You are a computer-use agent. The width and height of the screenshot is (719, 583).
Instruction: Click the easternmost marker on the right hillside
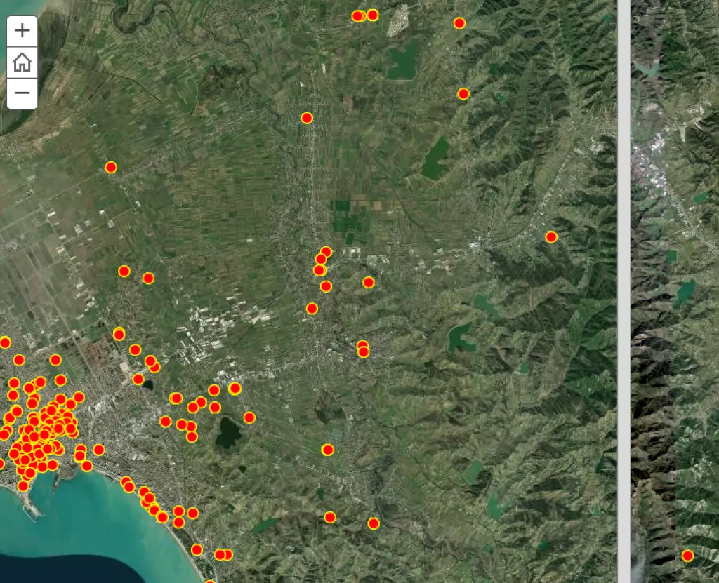[551, 236]
